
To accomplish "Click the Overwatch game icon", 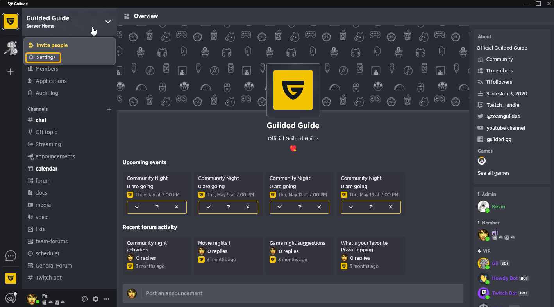I will click(482, 161).
